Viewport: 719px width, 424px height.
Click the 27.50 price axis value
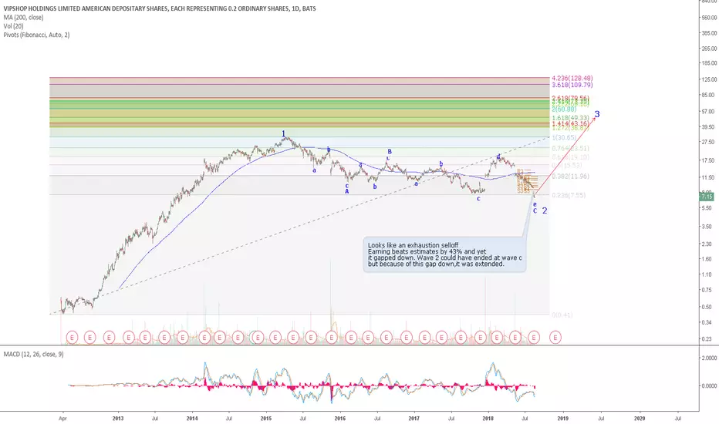tap(708, 143)
